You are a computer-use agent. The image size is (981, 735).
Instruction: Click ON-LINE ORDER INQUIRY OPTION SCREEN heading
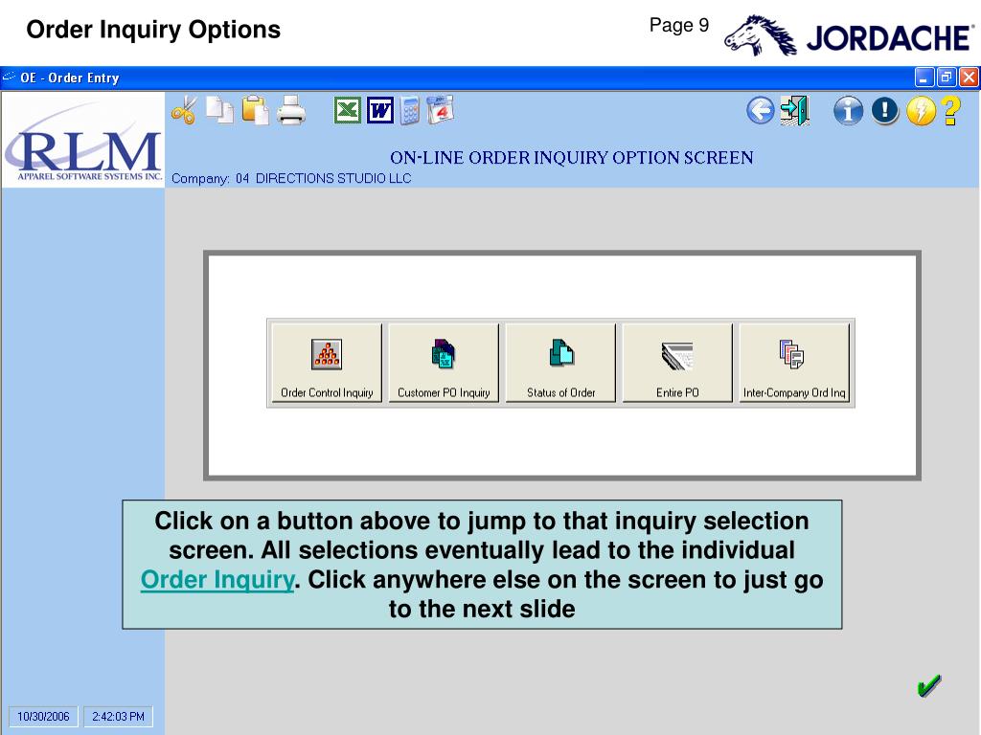pos(571,158)
